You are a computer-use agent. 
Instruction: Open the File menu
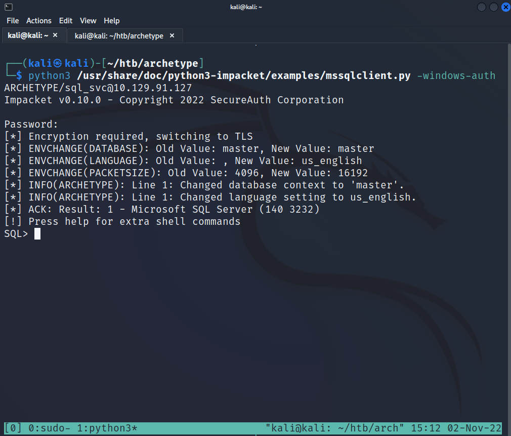[x=13, y=21]
